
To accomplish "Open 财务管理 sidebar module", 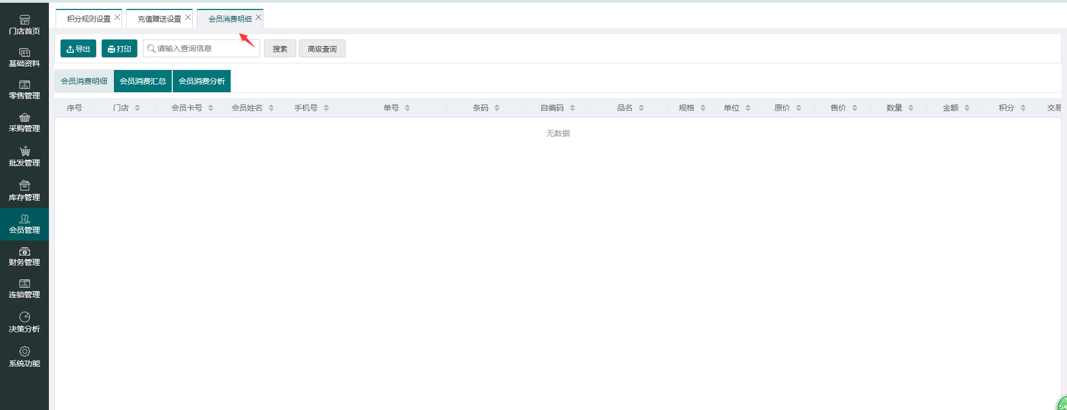I will point(24,256).
